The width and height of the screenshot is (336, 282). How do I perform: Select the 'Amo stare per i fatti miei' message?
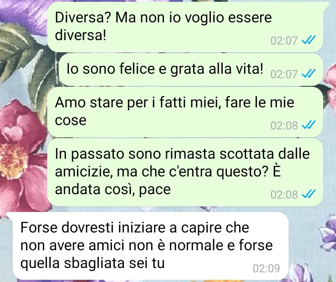point(185,112)
